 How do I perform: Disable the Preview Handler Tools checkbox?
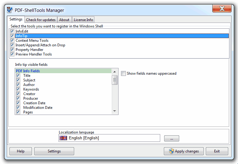[12, 54]
